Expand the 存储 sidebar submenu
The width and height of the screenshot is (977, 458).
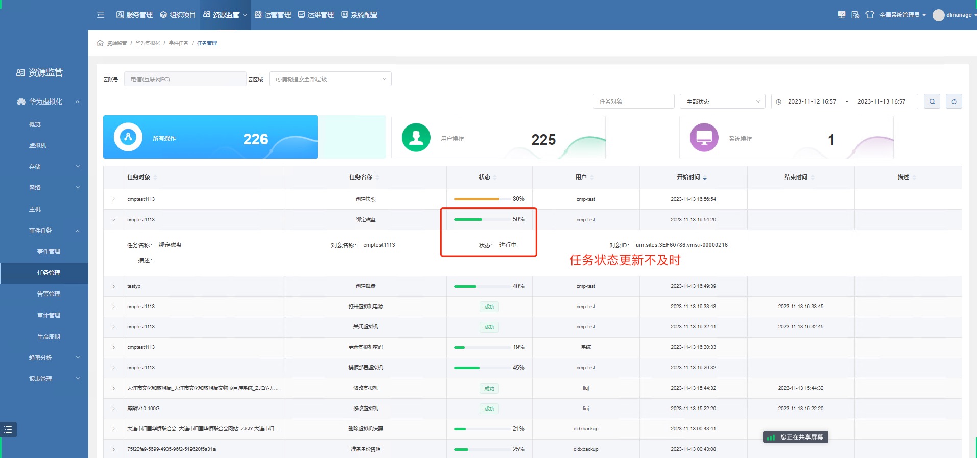(x=78, y=166)
